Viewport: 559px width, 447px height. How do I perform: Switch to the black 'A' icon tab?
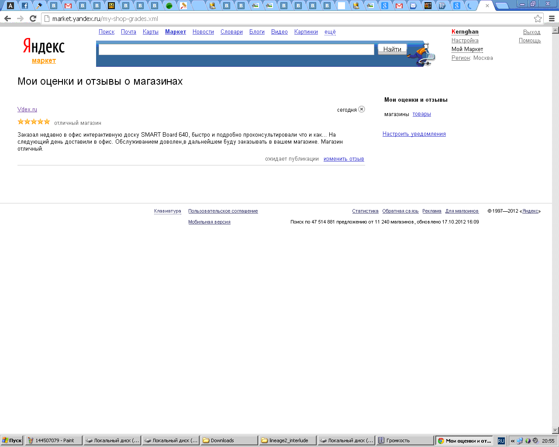10,6
